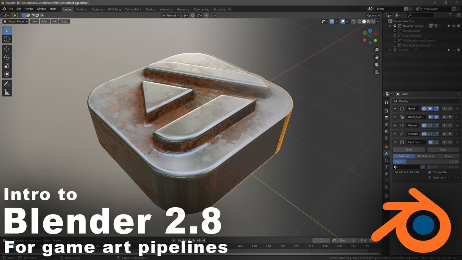Image resolution: width=462 pixels, height=260 pixels.
Task: Click the current frame number field
Action: click(321, 240)
